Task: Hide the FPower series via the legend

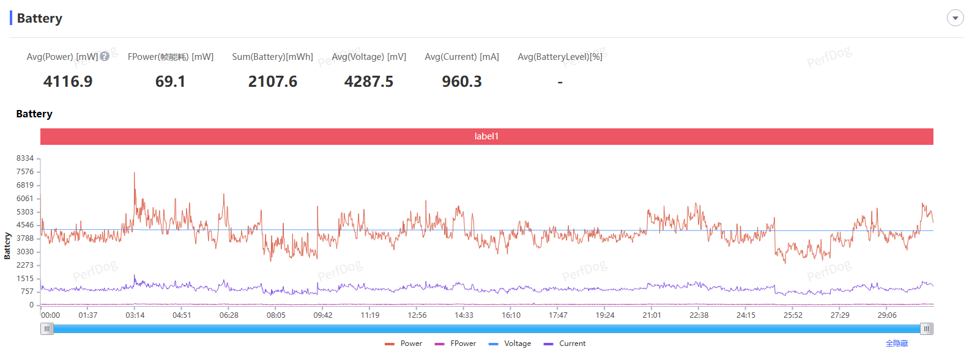Action: click(456, 343)
